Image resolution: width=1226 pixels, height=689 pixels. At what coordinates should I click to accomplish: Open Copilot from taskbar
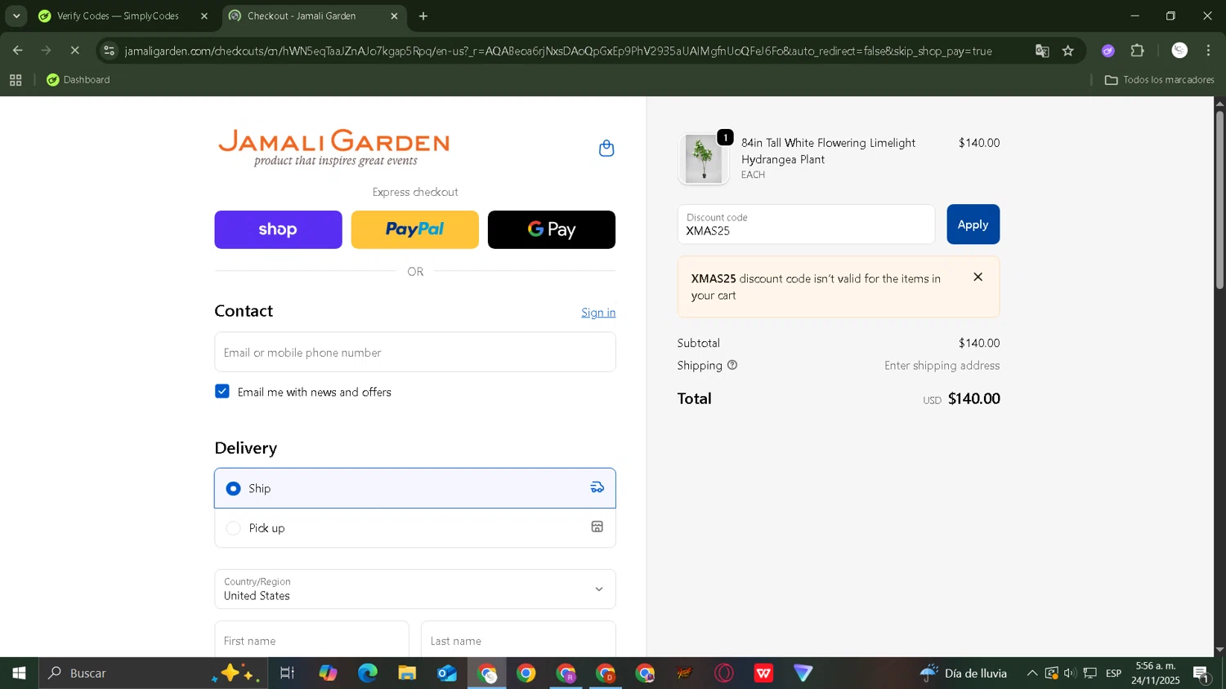[x=329, y=673]
